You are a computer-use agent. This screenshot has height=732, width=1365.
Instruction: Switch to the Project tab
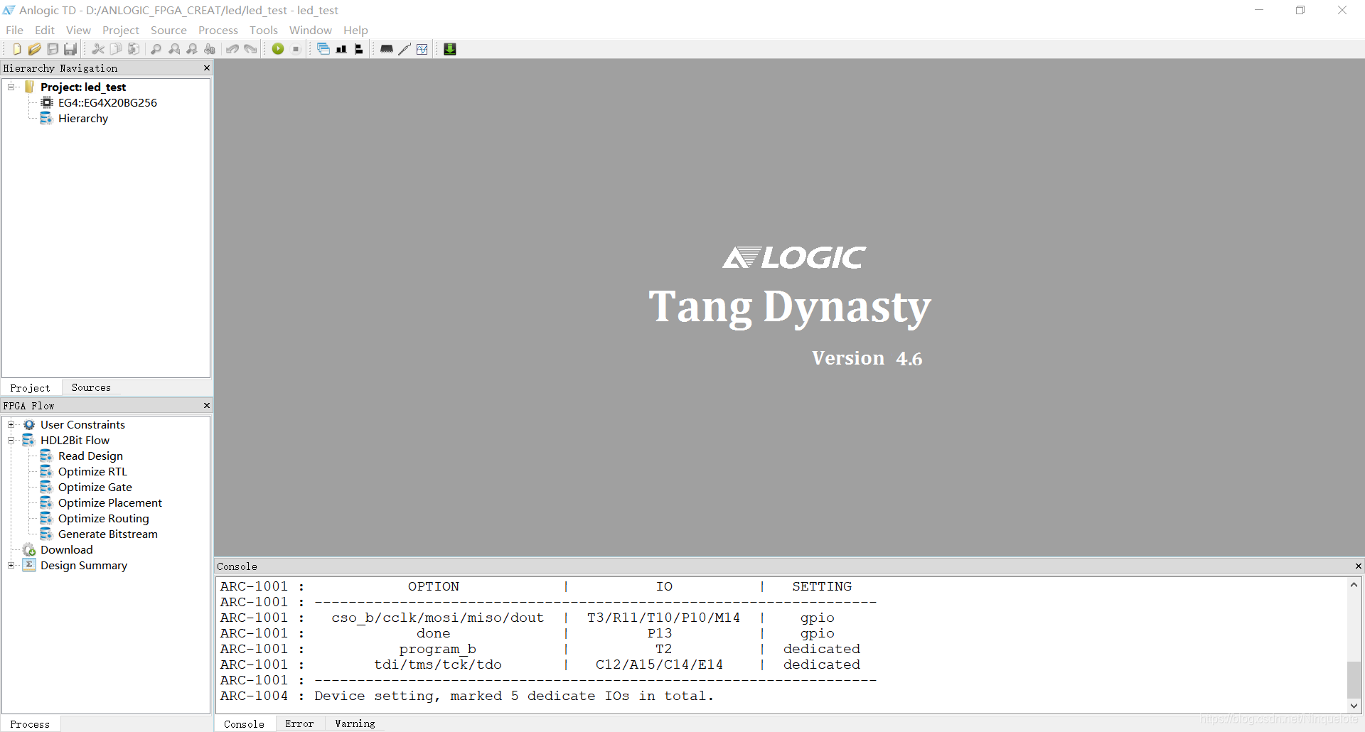[30, 388]
